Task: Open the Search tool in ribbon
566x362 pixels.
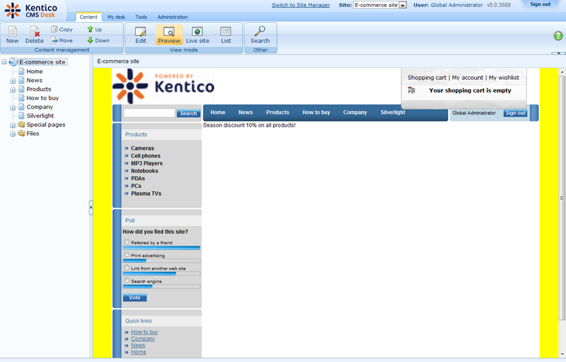Action: (x=260, y=35)
